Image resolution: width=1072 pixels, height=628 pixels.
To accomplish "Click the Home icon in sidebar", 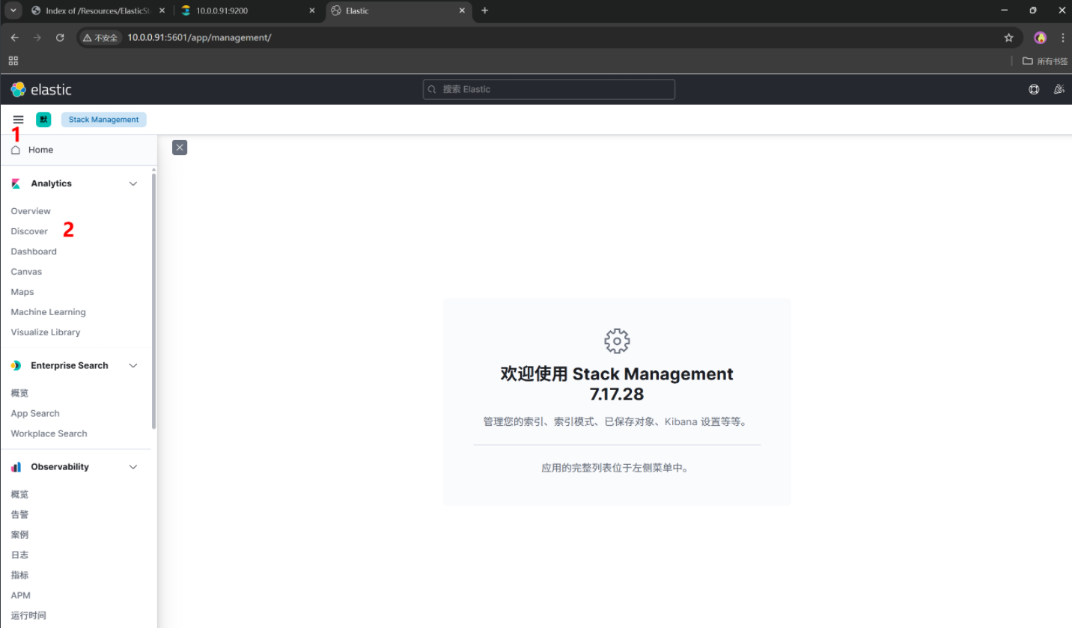I will [16, 150].
